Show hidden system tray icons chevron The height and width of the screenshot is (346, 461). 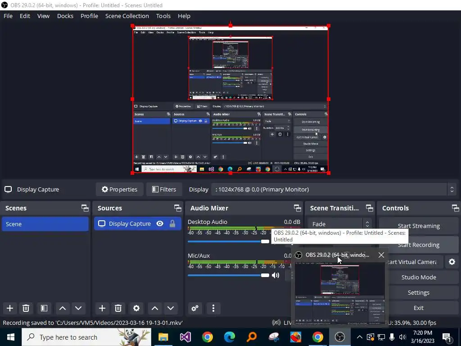click(359, 337)
